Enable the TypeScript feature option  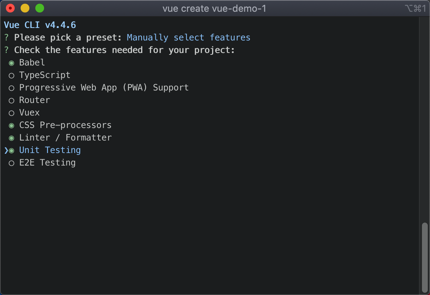point(11,76)
